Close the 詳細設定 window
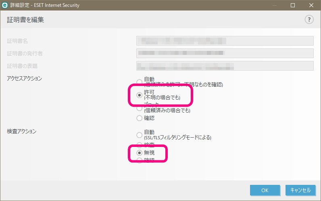Viewport: 321px width, 201px height. click(311, 5)
